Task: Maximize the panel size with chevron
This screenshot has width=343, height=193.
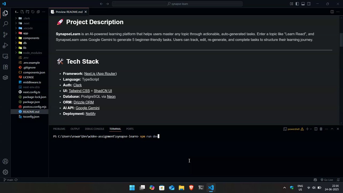Action: click(332, 129)
